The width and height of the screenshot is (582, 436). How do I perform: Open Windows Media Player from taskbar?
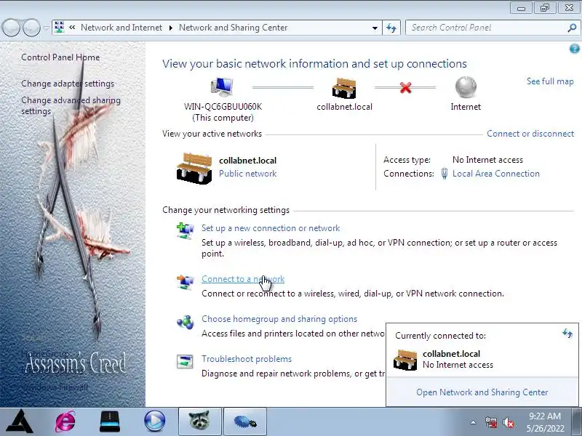pyautogui.click(x=155, y=421)
